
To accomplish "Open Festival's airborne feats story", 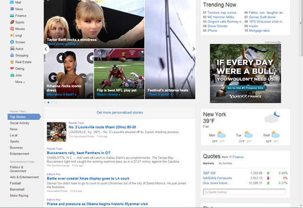I will (x=168, y=90).
